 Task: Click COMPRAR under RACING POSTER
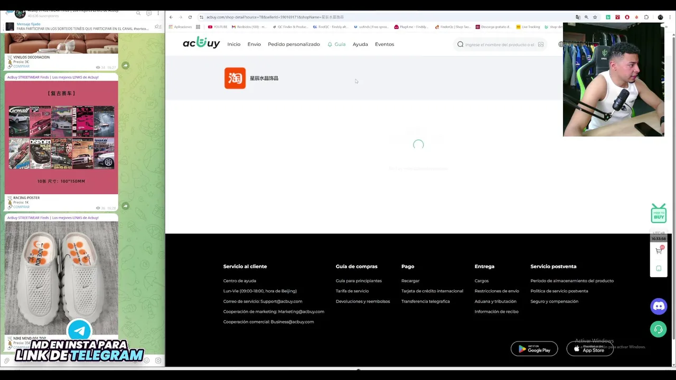[21, 207]
